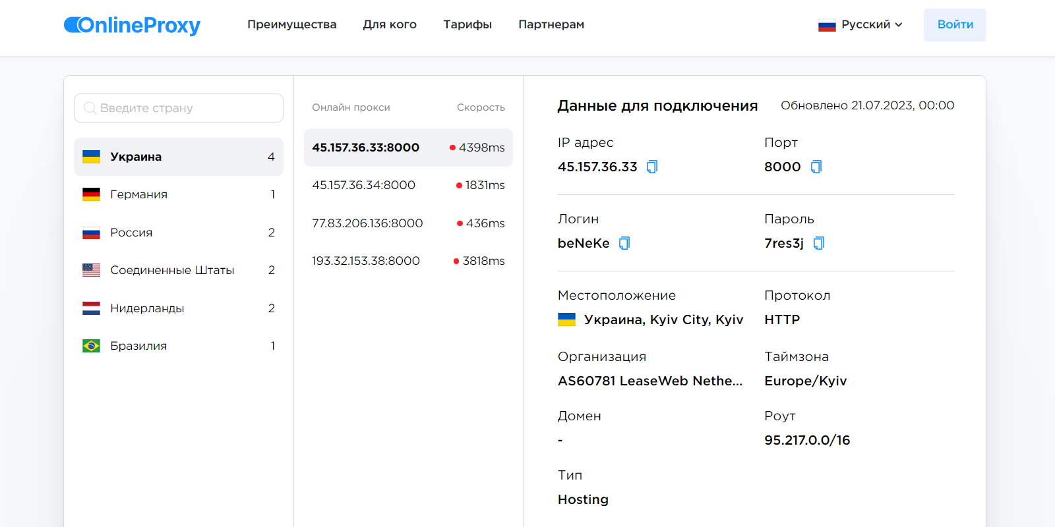Viewport: 1055px width, 527px height.
Task: Click the OnlineProxy logo
Action: [x=132, y=25]
